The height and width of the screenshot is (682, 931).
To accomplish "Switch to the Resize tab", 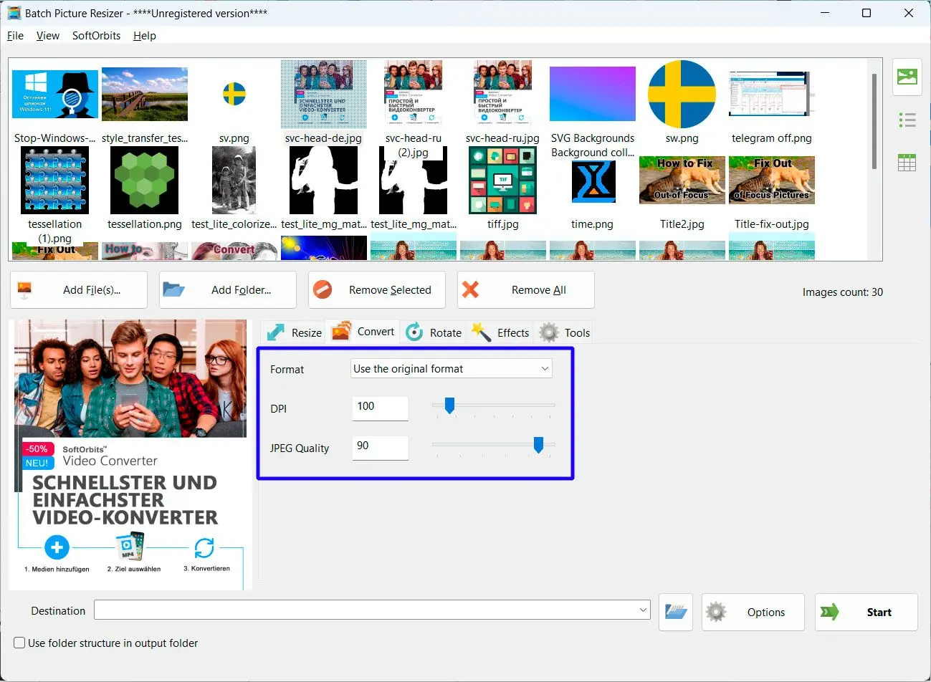I will click(x=295, y=332).
